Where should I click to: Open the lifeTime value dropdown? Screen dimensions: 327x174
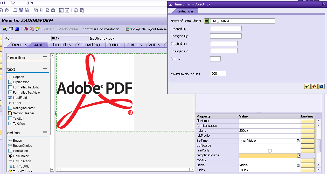(x=298, y=141)
